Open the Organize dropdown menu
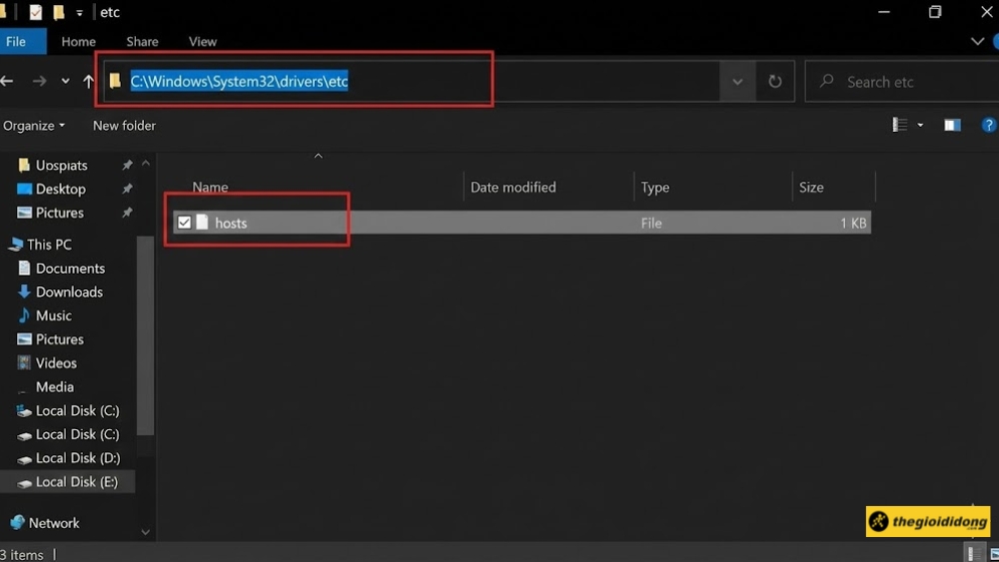 pos(34,126)
